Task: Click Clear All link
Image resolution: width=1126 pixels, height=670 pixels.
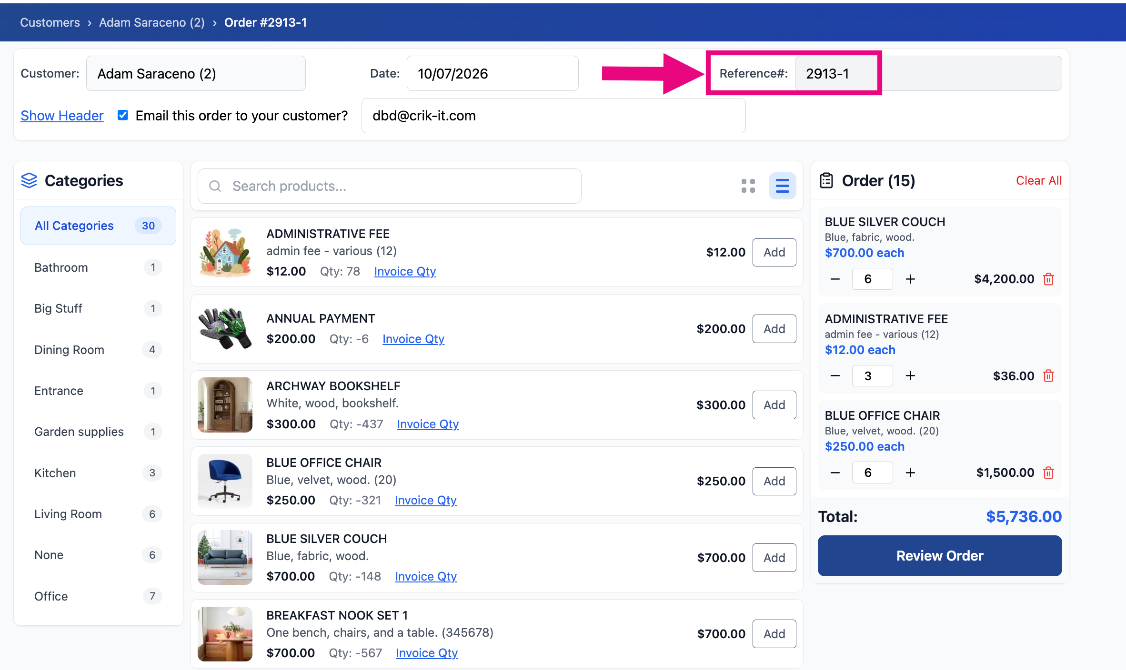Action: click(1039, 180)
